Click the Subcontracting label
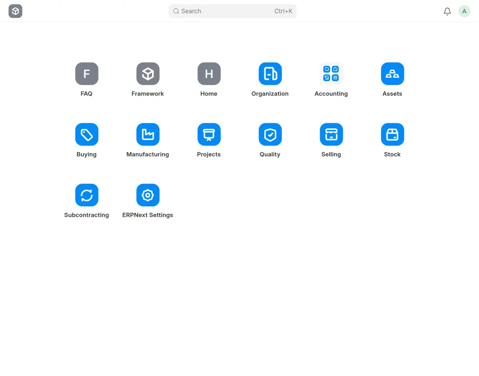This screenshot has height=376, width=479. pos(87,215)
